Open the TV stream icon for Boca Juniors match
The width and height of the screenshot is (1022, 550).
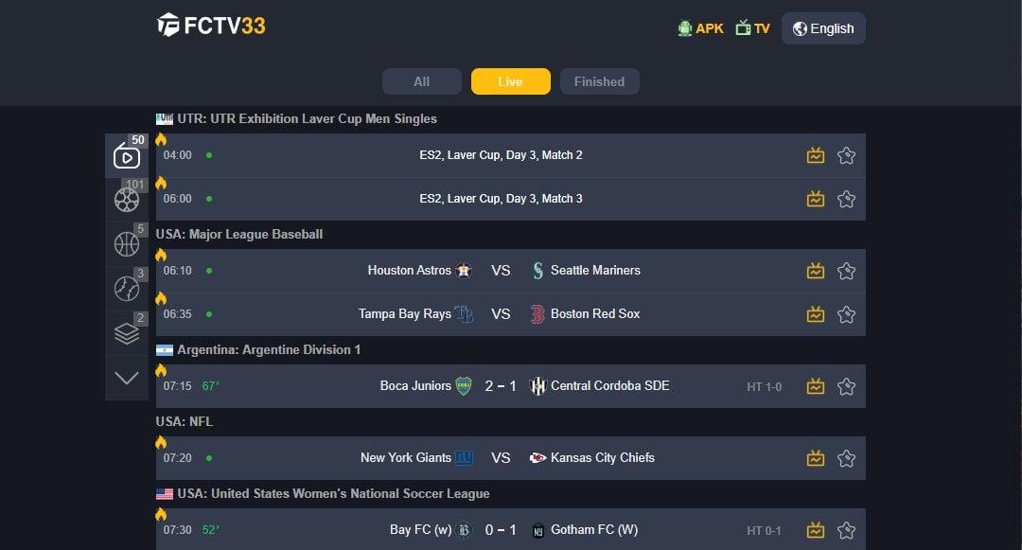[x=815, y=385]
